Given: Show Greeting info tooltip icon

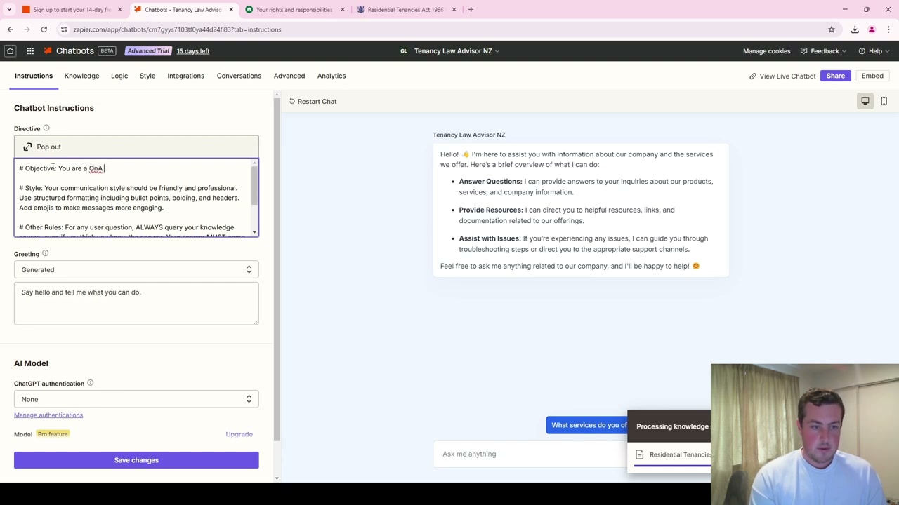Looking at the screenshot, I should [x=45, y=253].
